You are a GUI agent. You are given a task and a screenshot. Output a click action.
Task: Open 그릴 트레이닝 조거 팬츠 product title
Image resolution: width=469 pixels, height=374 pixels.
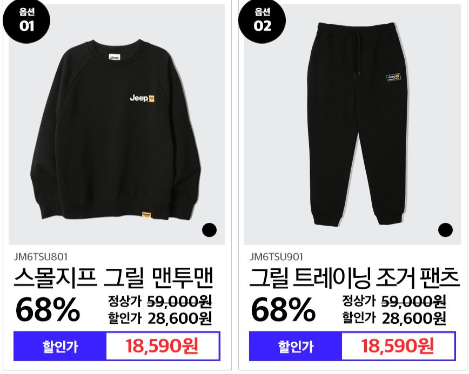pos(354,278)
